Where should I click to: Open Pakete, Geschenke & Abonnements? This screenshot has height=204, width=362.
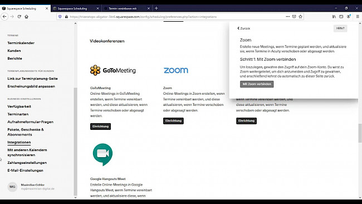coord(26,132)
